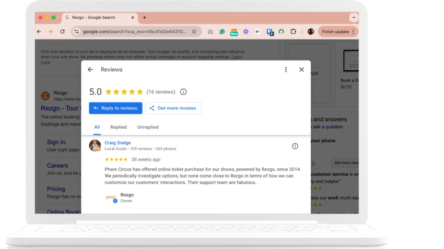
Task: Open site information icon in address bar
Action: tap(76, 32)
